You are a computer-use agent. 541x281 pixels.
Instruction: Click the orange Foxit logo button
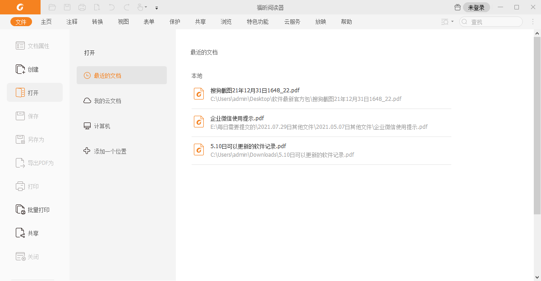coord(19,7)
